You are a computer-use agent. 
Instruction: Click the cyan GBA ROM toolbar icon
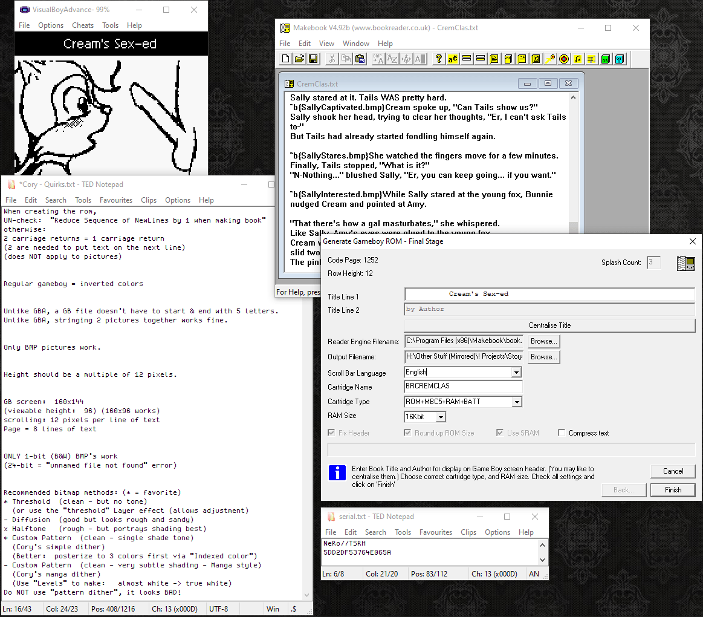pyautogui.click(x=620, y=59)
